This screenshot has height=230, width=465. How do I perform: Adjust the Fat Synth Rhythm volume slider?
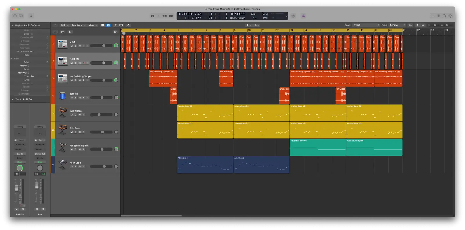(102, 149)
